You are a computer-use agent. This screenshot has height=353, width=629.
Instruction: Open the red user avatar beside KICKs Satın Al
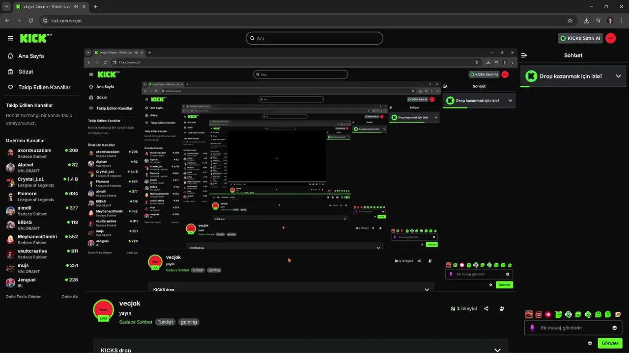click(x=611, y=38)
